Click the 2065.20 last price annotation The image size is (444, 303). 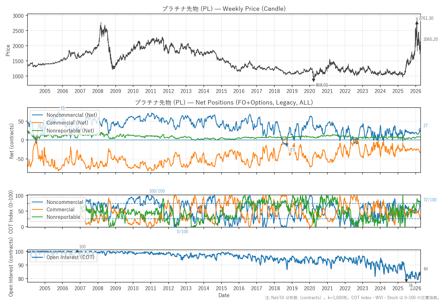coord(430,39)
